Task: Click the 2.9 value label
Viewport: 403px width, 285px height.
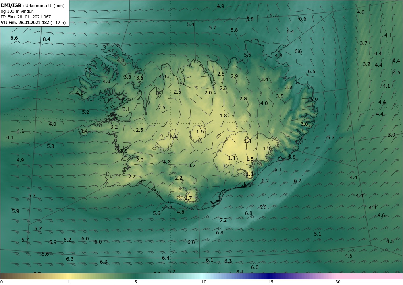Action: pos(234,76)
